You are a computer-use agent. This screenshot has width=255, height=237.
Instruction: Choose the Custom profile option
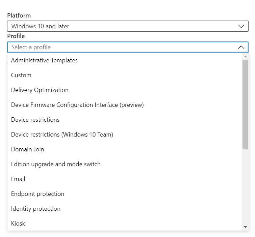pos(21,75)
